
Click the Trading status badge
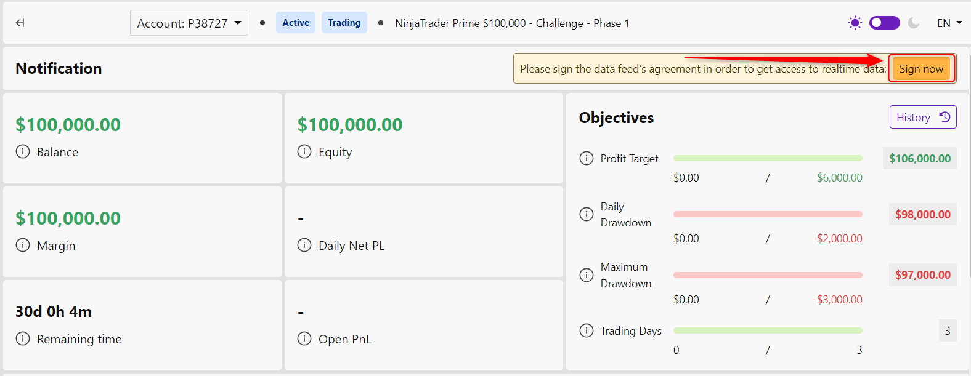(344, 23)
